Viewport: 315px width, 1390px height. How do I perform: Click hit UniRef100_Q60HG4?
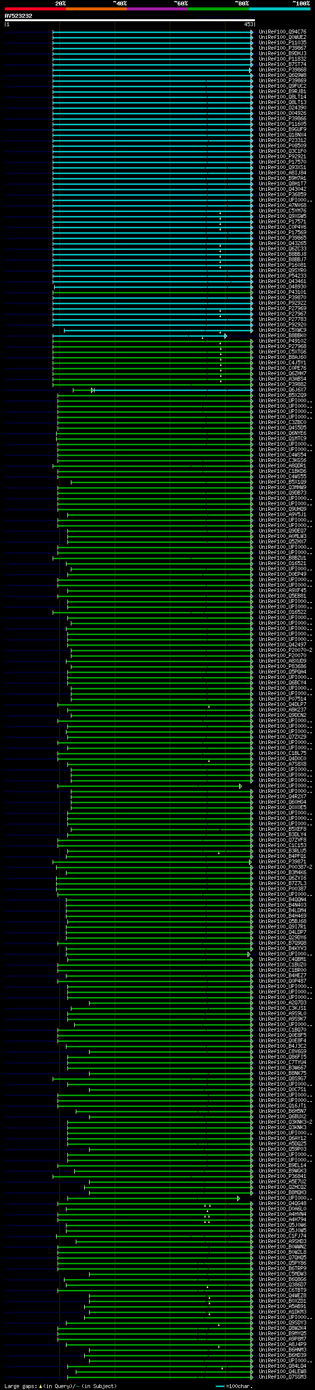point(283,802)
